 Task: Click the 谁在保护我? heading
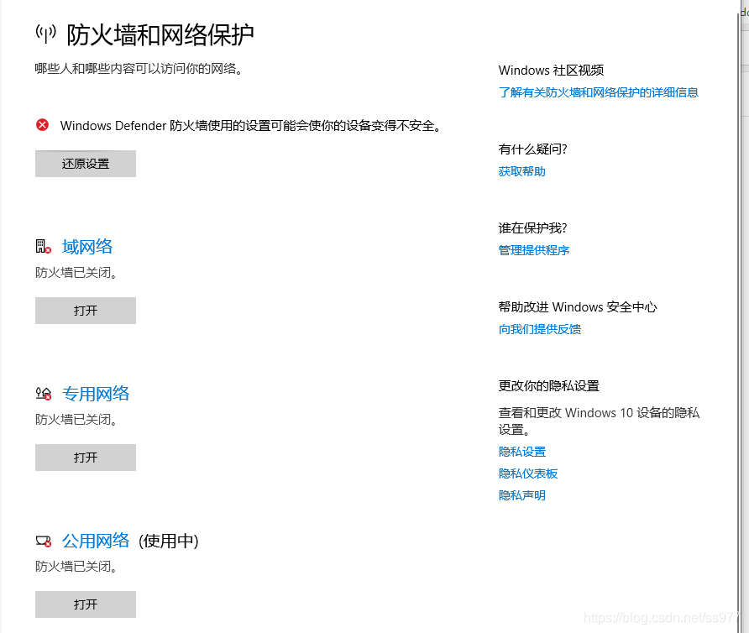click(532, 228)
